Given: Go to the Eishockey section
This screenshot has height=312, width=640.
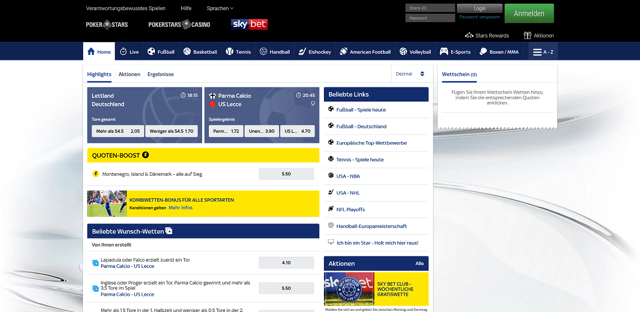Looking at the screenshot, I should click(x=315, y=52).
